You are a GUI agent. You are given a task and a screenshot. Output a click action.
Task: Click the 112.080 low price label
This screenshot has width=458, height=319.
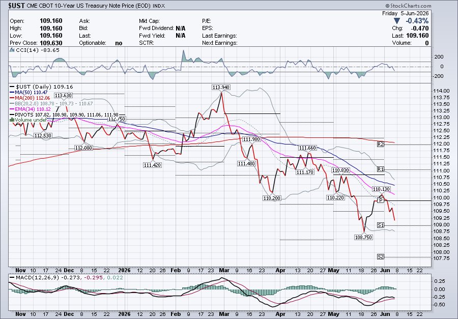[83, 148]
